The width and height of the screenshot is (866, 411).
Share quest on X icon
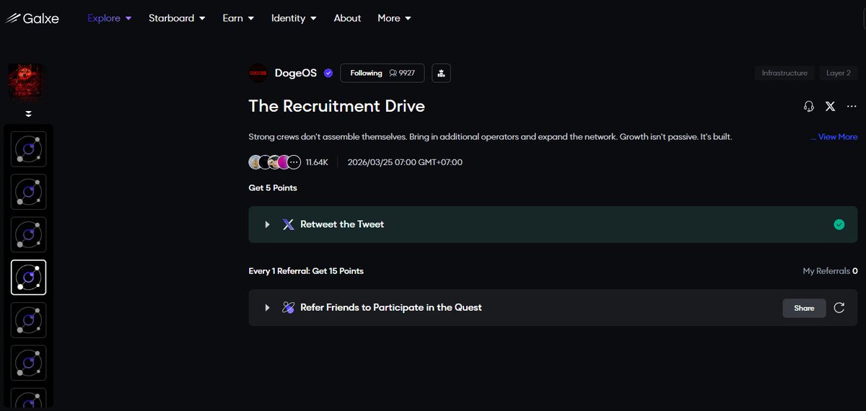pos(830,106)
